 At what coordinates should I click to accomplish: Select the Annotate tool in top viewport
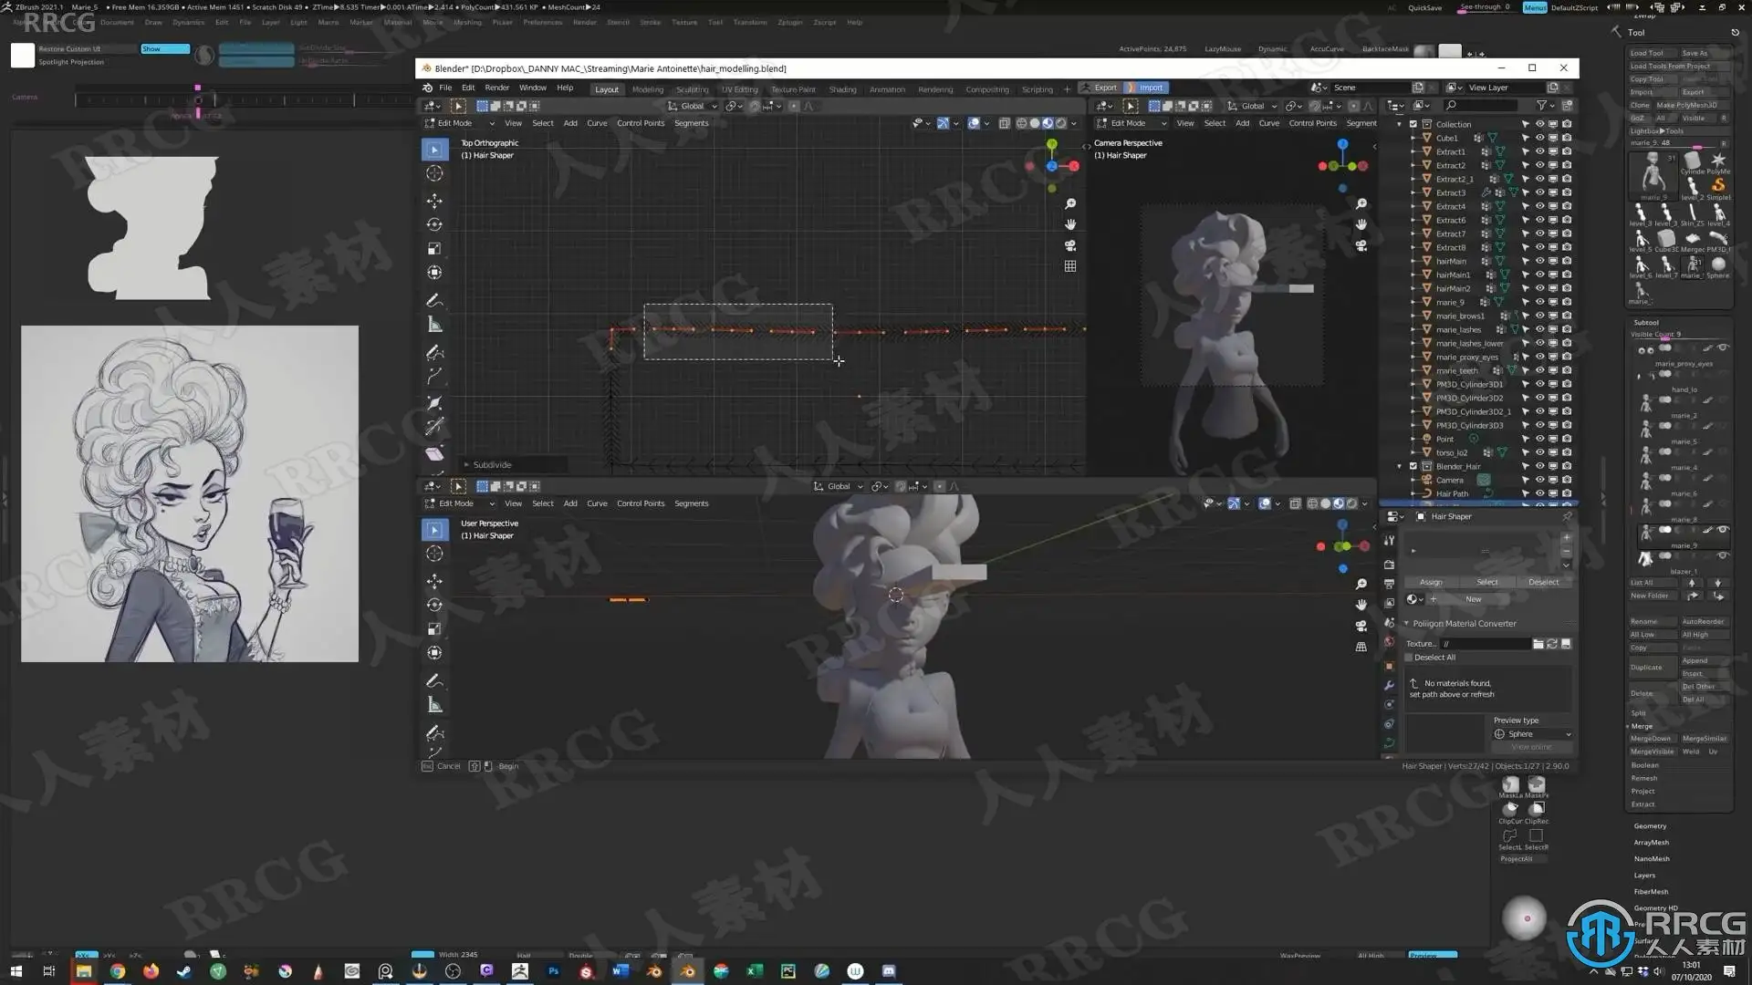click(x=434, y=301)
